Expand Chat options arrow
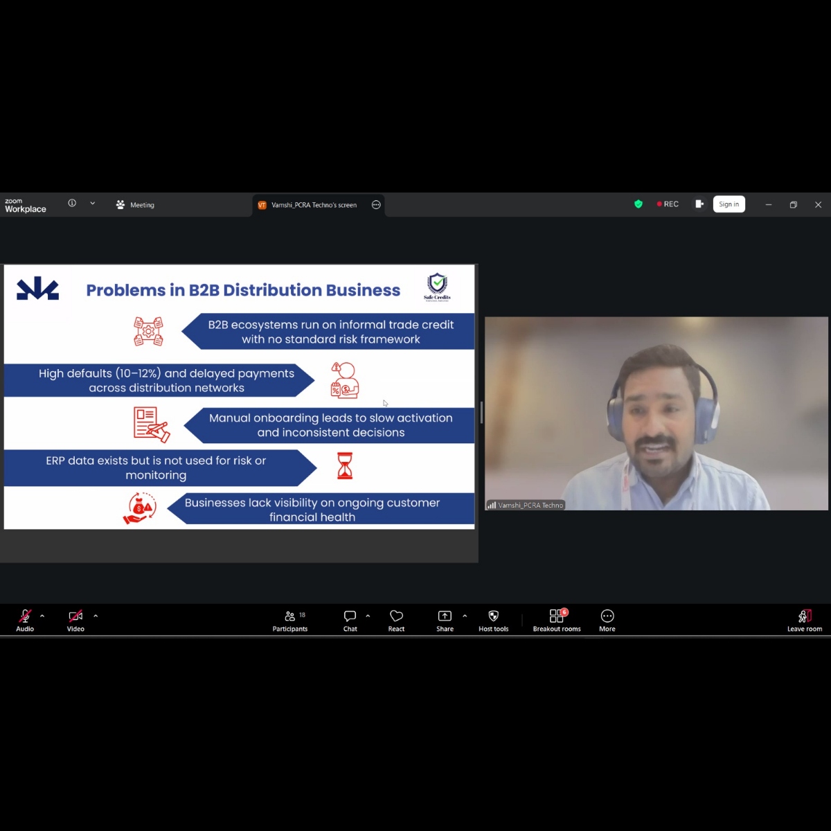The height and width of the screenshot is (831, 831). click(x=368, y=616)
